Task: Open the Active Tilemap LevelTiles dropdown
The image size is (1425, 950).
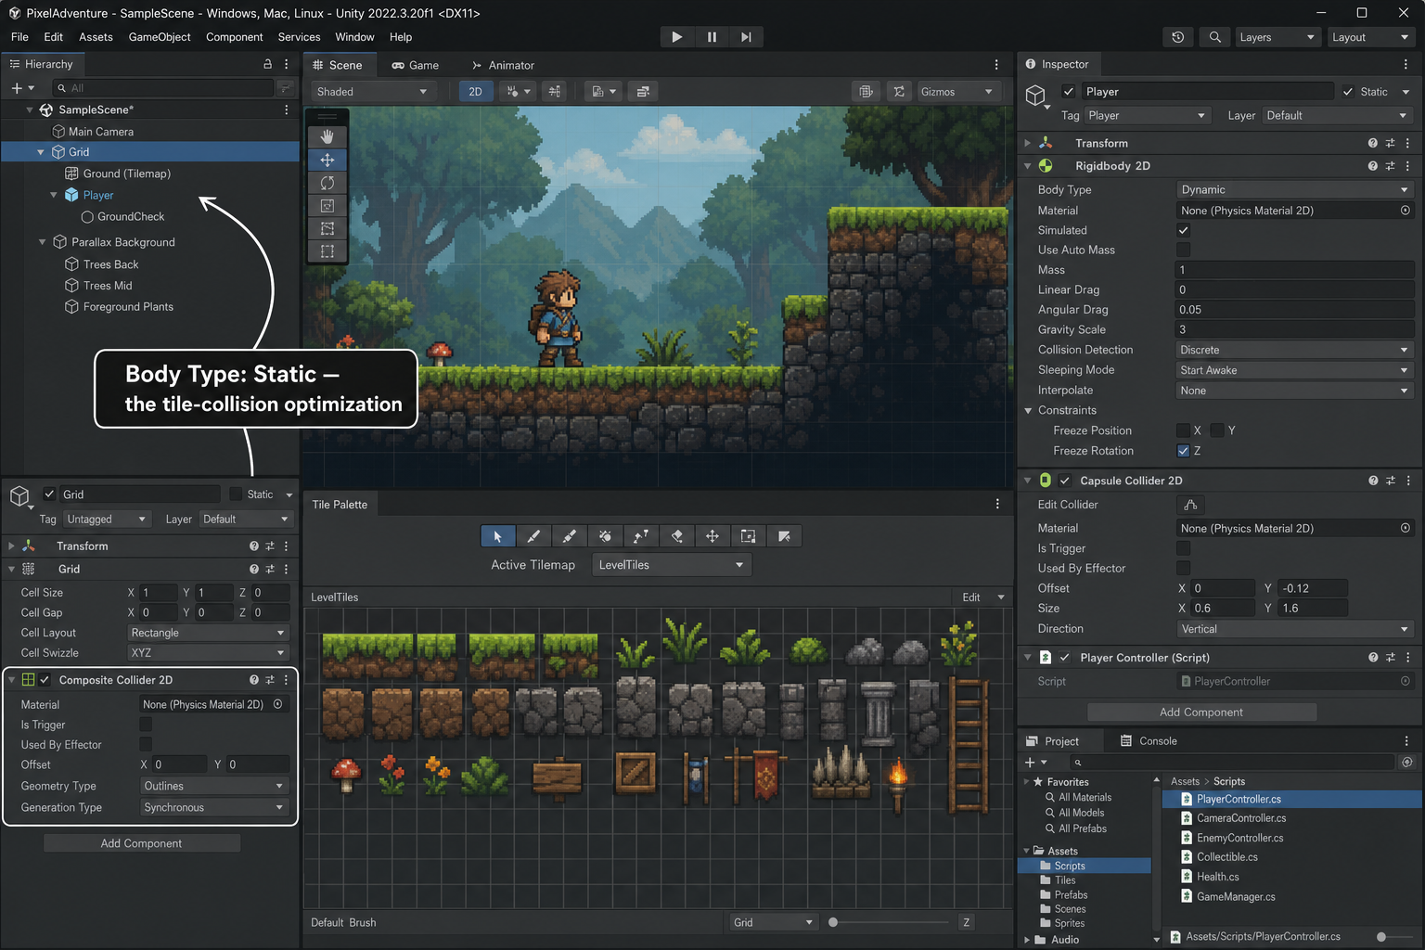Action: 672,565
